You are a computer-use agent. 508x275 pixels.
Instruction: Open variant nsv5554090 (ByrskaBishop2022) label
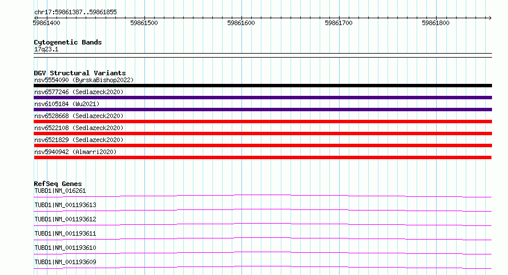(x=84, y=80)
